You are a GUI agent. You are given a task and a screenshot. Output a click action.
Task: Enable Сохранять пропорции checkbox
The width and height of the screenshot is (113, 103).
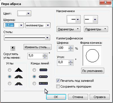click(x=58, y=87)
